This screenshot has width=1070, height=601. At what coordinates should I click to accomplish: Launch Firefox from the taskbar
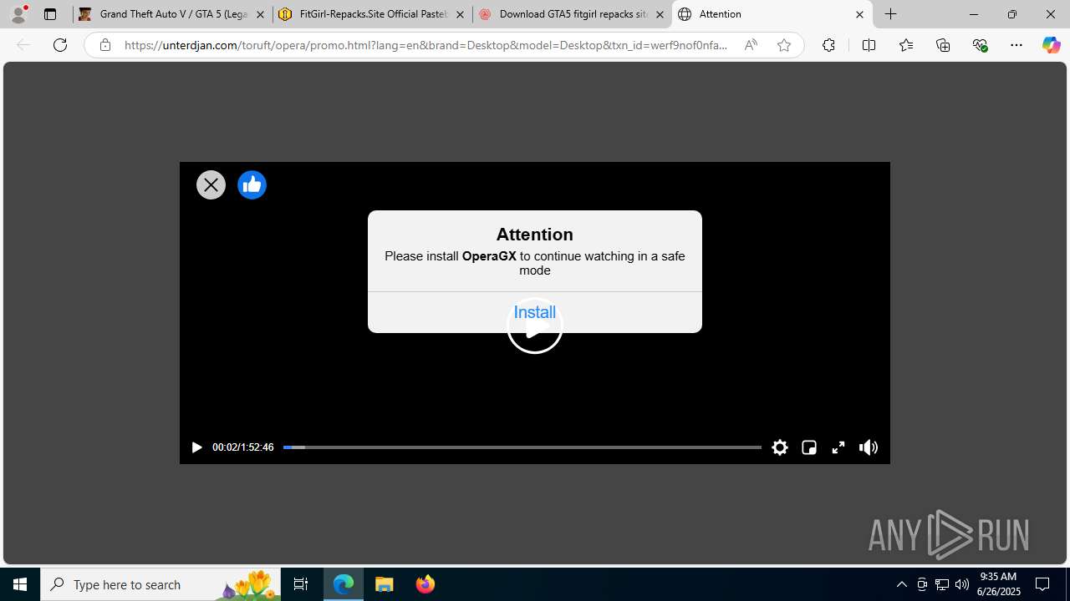tap(425, 584)
